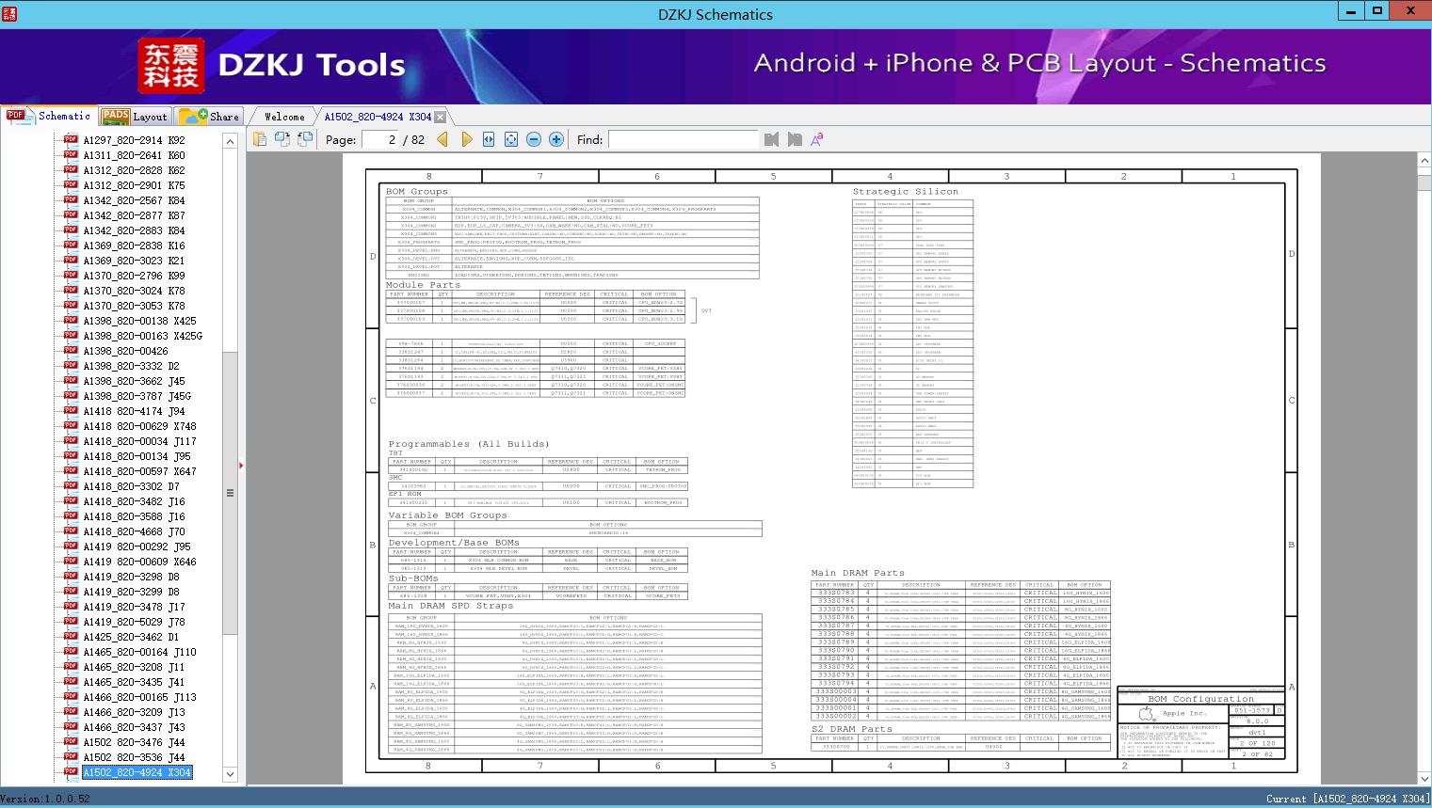The width and height of the screenshot is (1432, 808).
Task: Click the PDF icon beside A1465_820-3435 J41
Action: coord(71,682)
